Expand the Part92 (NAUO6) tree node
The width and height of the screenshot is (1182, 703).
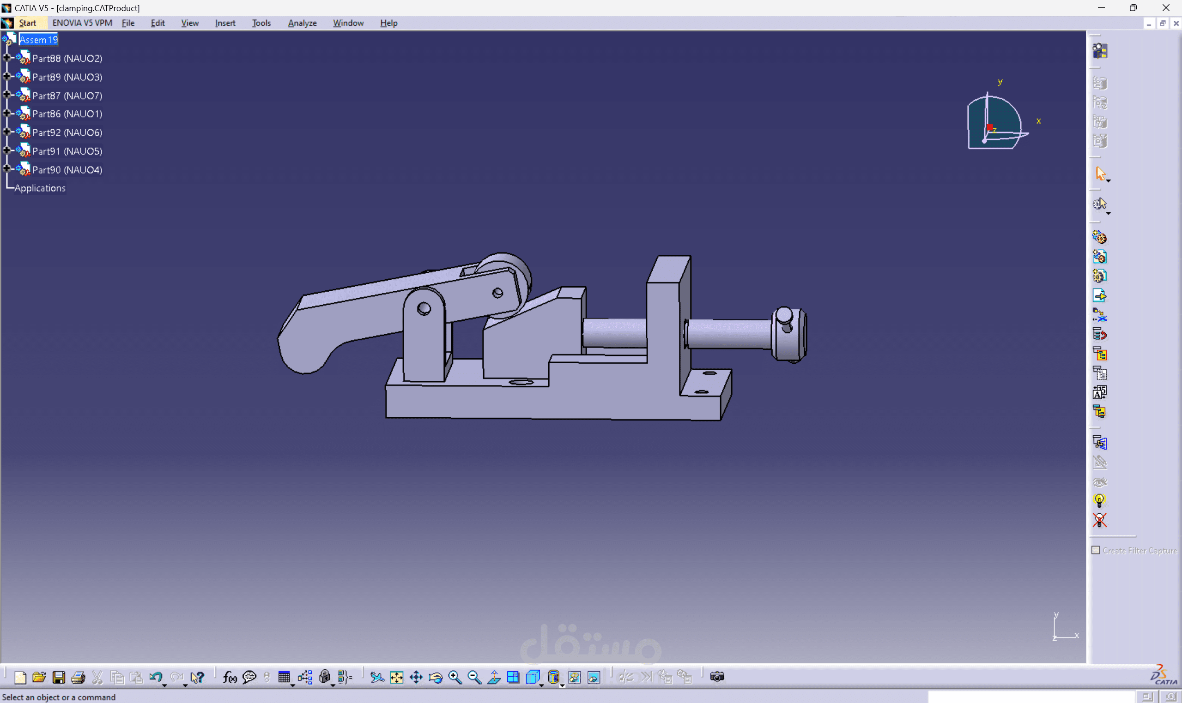6,132
